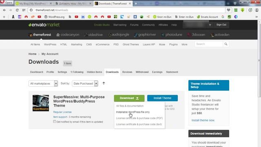This screenshot has width=261, height=147.
Task: Close the My Blog tab
Action: tap(51, 4)
